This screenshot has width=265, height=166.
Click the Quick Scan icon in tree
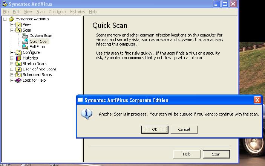pos(25,41)
